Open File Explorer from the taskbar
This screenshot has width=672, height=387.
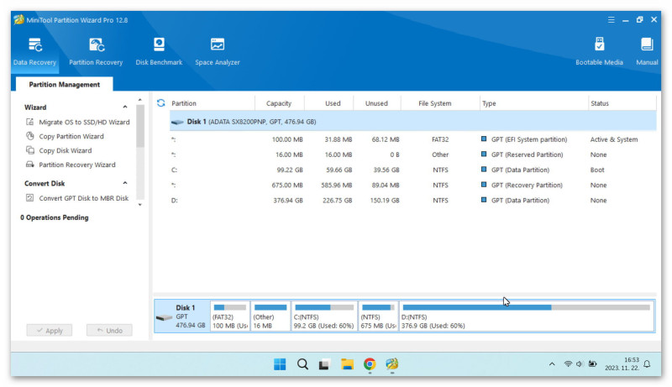347,364
